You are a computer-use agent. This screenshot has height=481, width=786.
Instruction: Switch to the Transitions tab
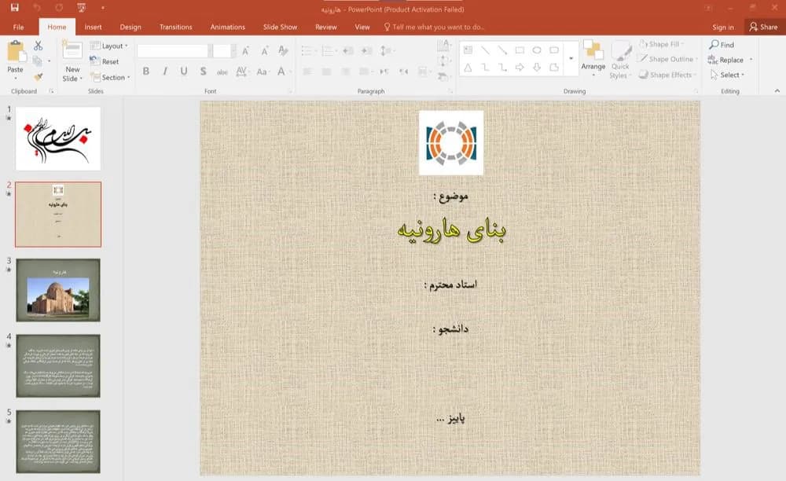tap(175, 27)
